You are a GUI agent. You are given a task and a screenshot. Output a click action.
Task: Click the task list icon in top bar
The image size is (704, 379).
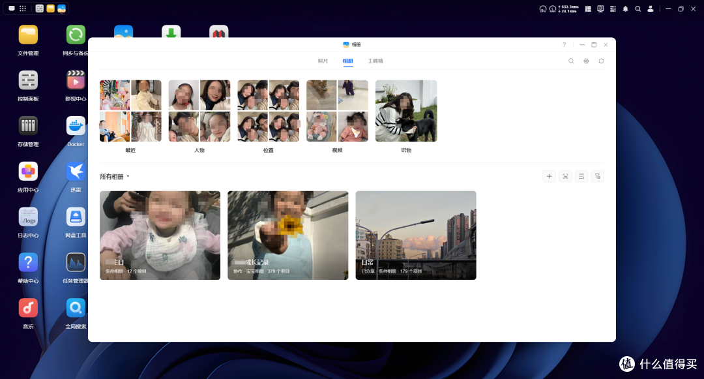(x=613, y=9)
